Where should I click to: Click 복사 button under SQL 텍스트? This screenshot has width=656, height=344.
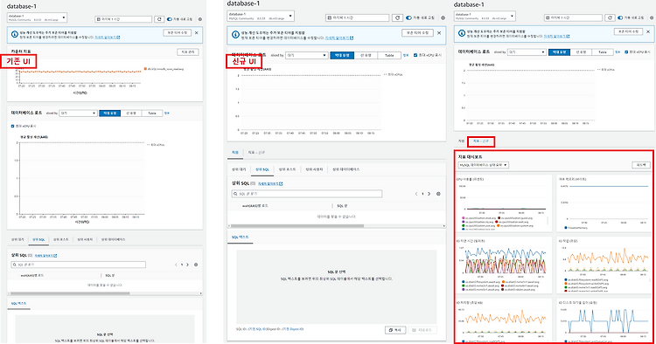coord(395,330)
